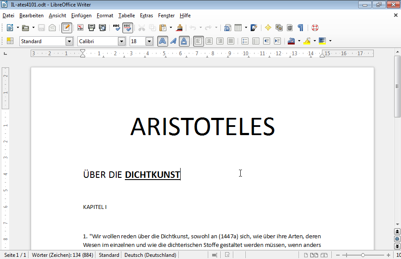Toggle Edit File mode icon
This screenshot has height=259, width=401.
67,28
